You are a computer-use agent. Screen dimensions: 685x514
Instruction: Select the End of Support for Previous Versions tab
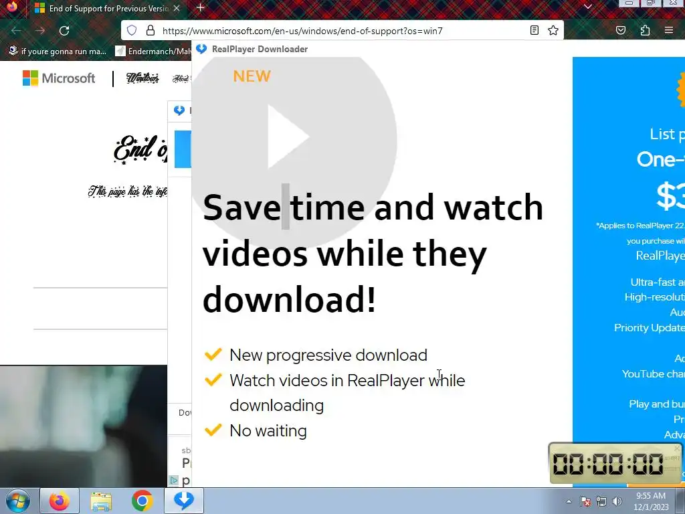tap(108, 8)
